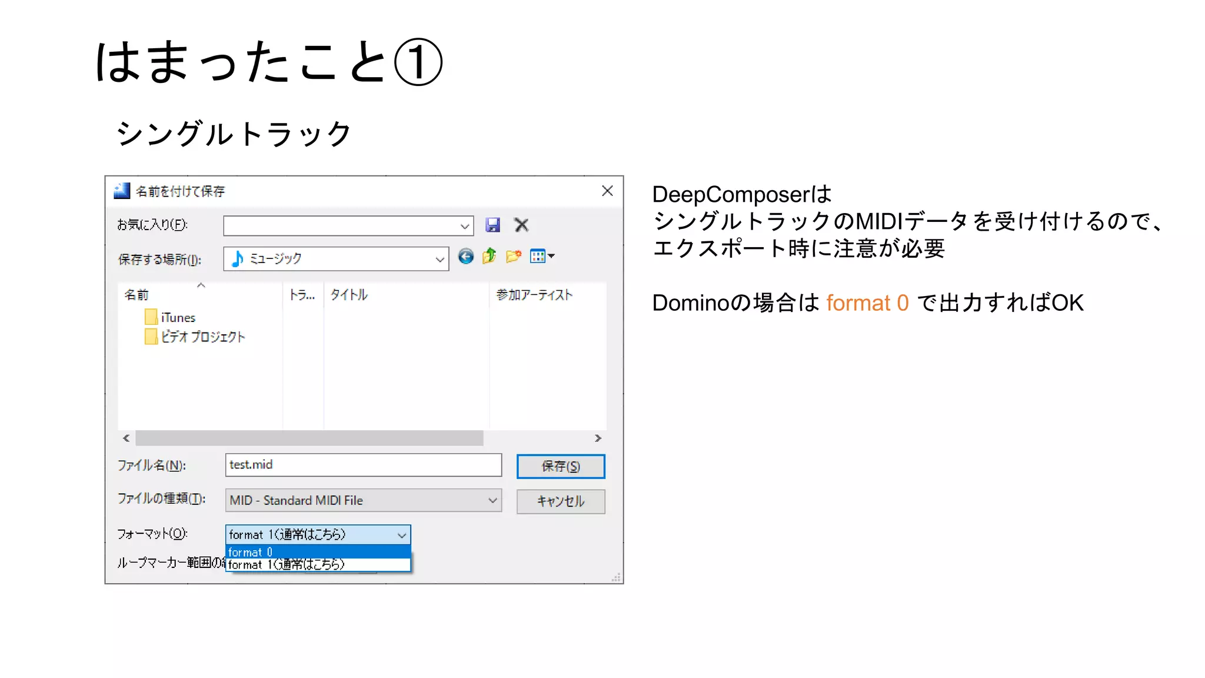The width and height of the screenshot is (1205, 678).
Task: Delete favorite with X icon
Action: click(521, 225)
